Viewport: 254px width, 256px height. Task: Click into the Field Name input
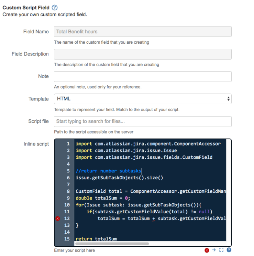pyautogui.click(x=142, y=32)
